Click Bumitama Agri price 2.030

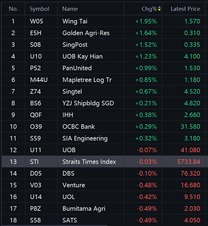pos(192,209)
